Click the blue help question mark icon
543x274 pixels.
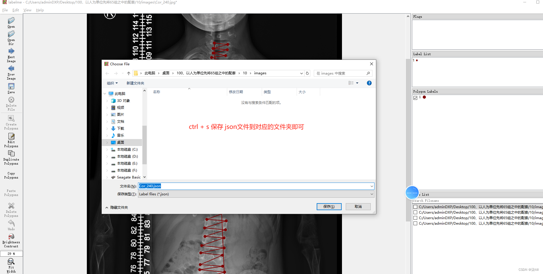click(369, 83)
